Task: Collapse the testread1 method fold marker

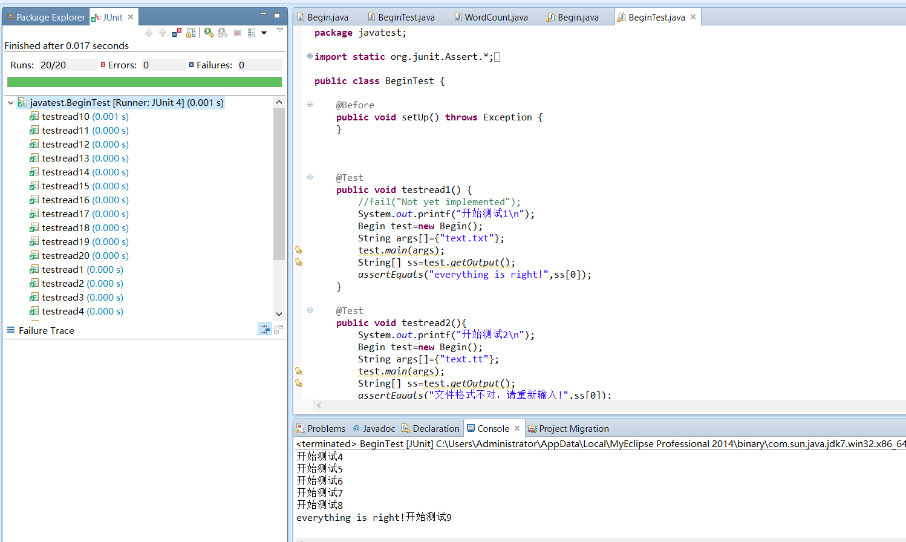Action: [310, 177]
